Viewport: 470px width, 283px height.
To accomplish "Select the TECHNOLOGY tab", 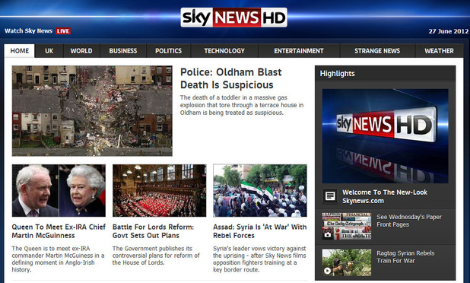I will point(224,51).
